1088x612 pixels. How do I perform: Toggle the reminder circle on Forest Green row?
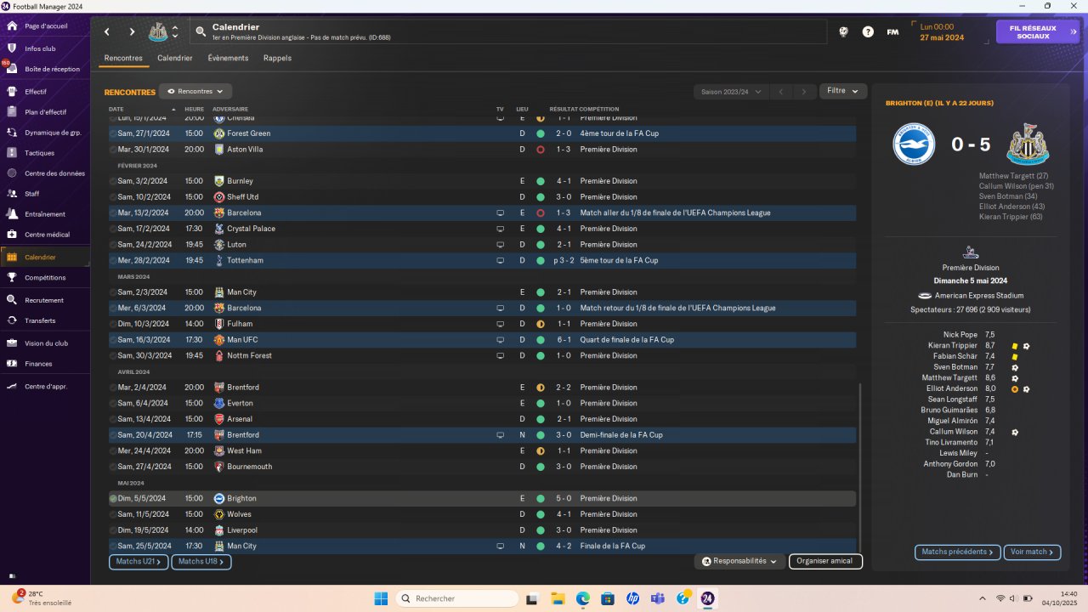point(113,133)
